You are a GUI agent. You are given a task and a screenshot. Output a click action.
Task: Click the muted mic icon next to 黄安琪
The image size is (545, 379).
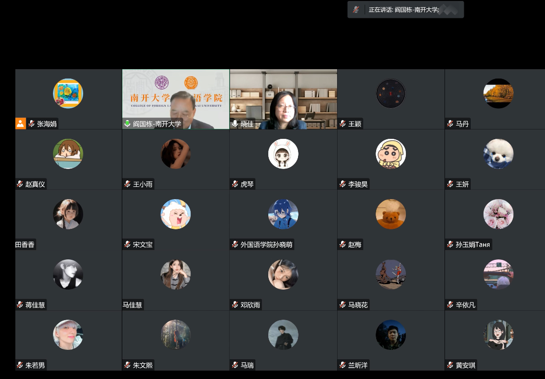(x=450, y=365)
